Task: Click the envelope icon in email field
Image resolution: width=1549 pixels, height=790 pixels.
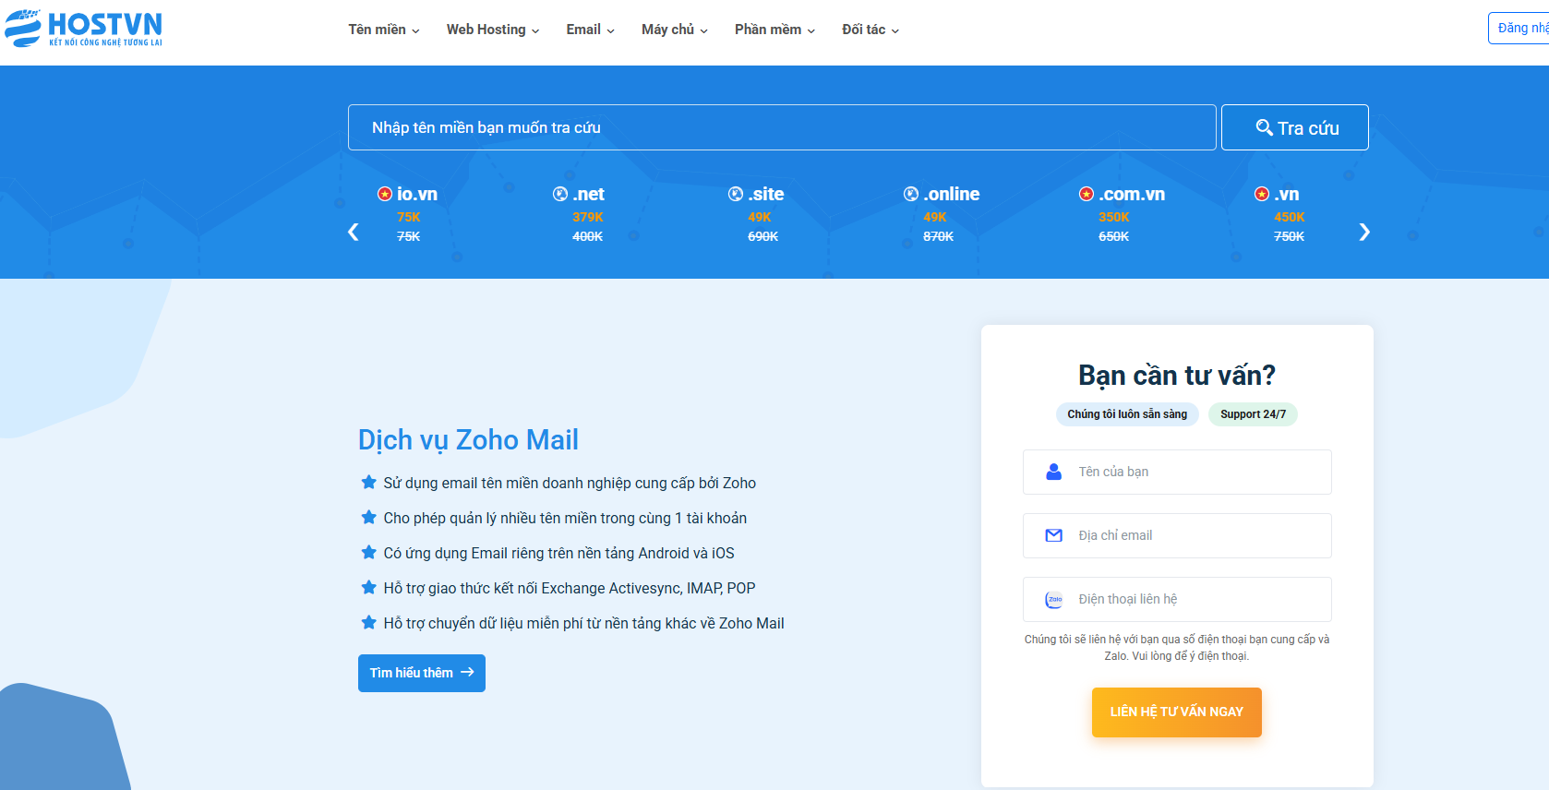Action: [x=1053, y=535]
